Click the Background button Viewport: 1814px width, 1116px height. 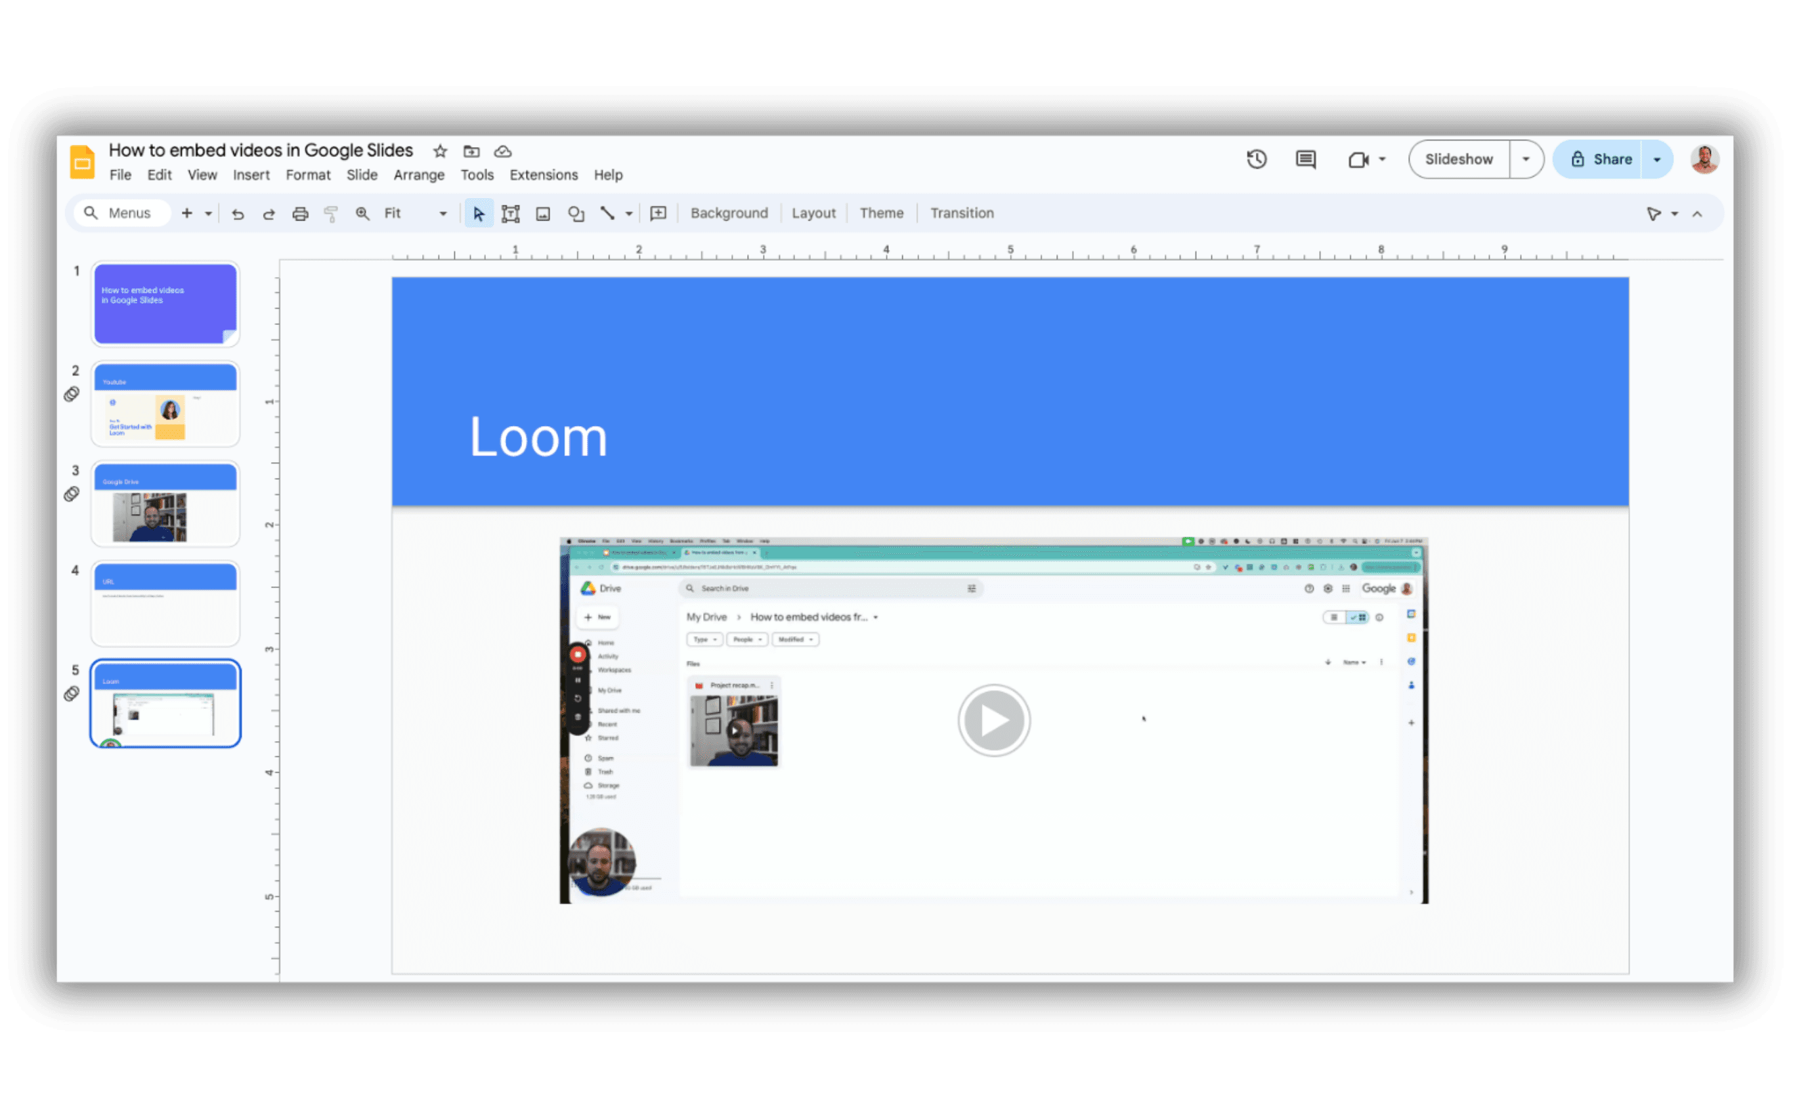[729, 213]
